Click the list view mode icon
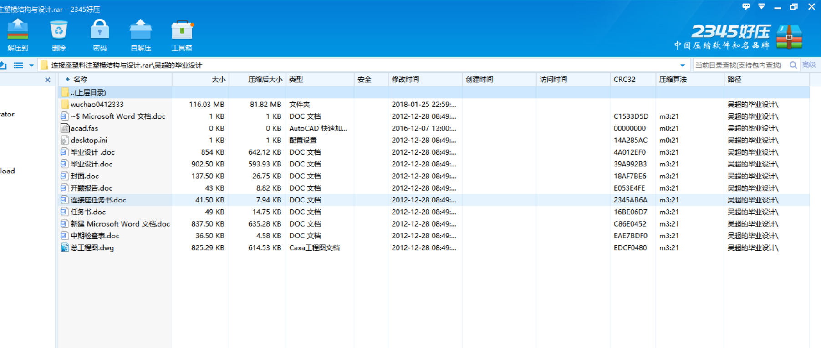Viewport: 821px width, 348px height. 18,65
